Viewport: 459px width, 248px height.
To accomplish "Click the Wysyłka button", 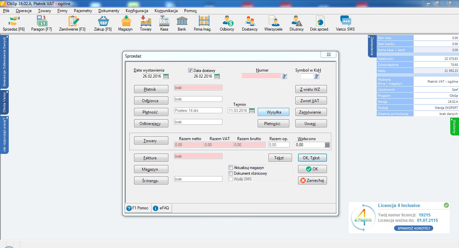I will coord(274,112).
